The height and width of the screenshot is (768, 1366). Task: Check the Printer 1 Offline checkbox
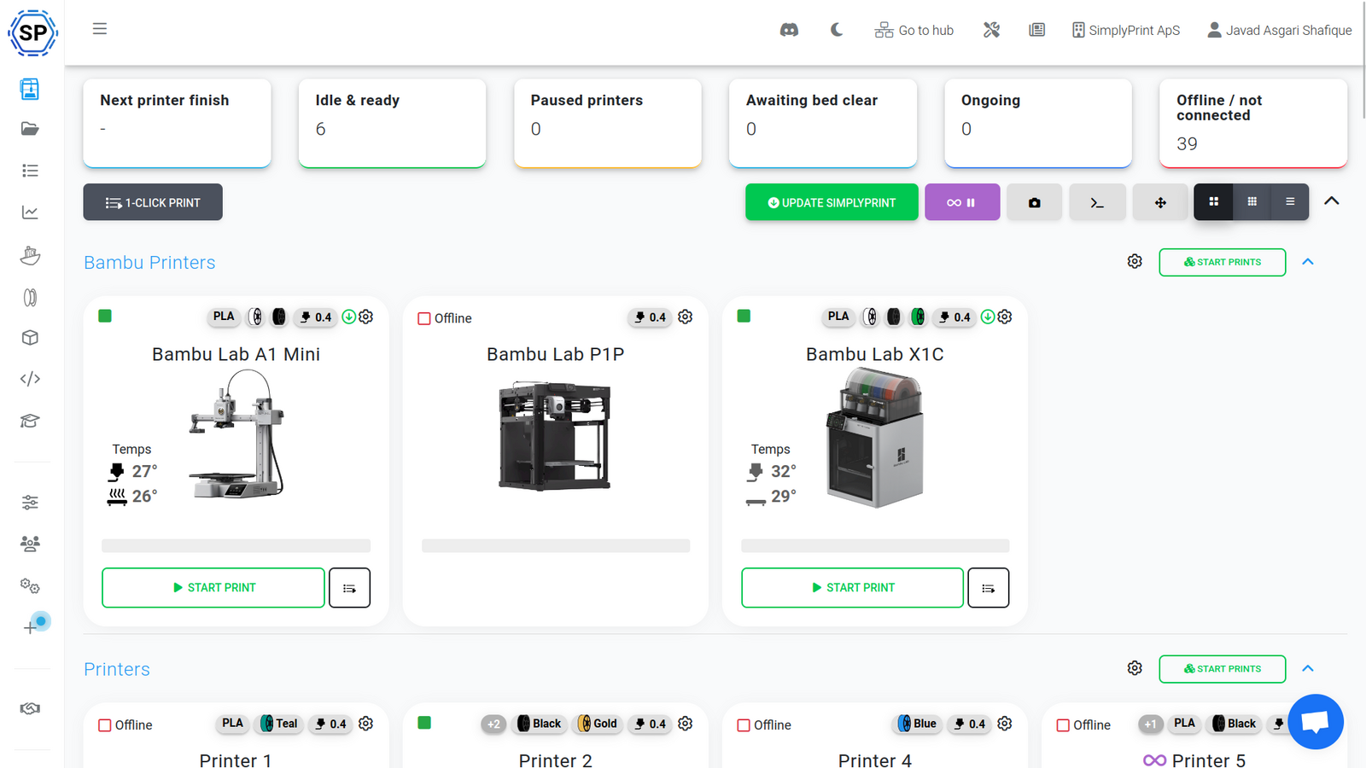click(105, 725)
